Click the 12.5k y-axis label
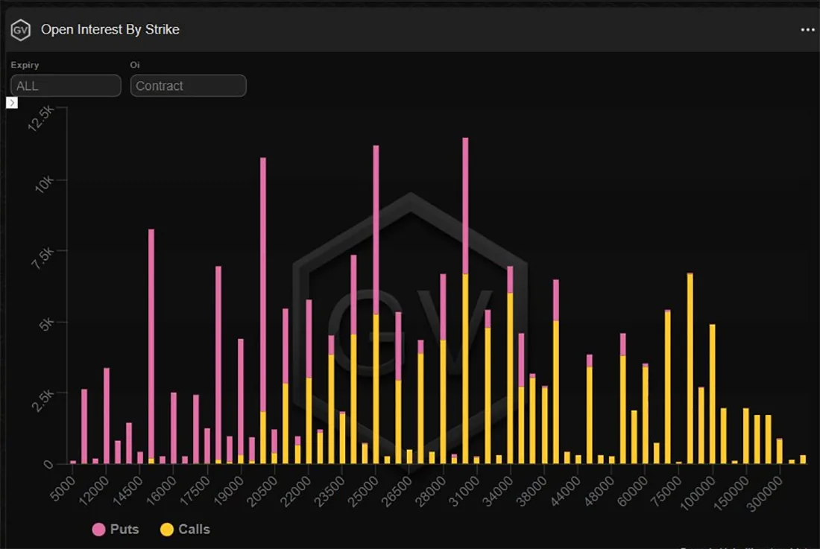820x549 pixels. (40, 118)
